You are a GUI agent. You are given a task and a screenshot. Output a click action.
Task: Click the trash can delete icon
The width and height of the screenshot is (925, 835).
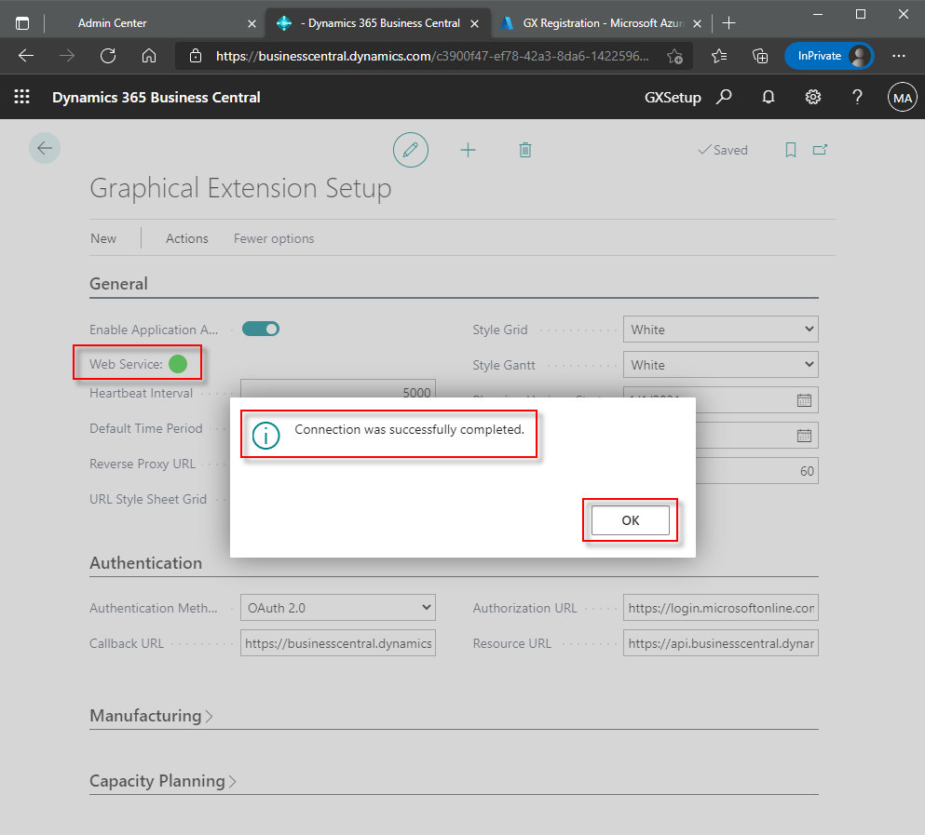click(525, 150)
